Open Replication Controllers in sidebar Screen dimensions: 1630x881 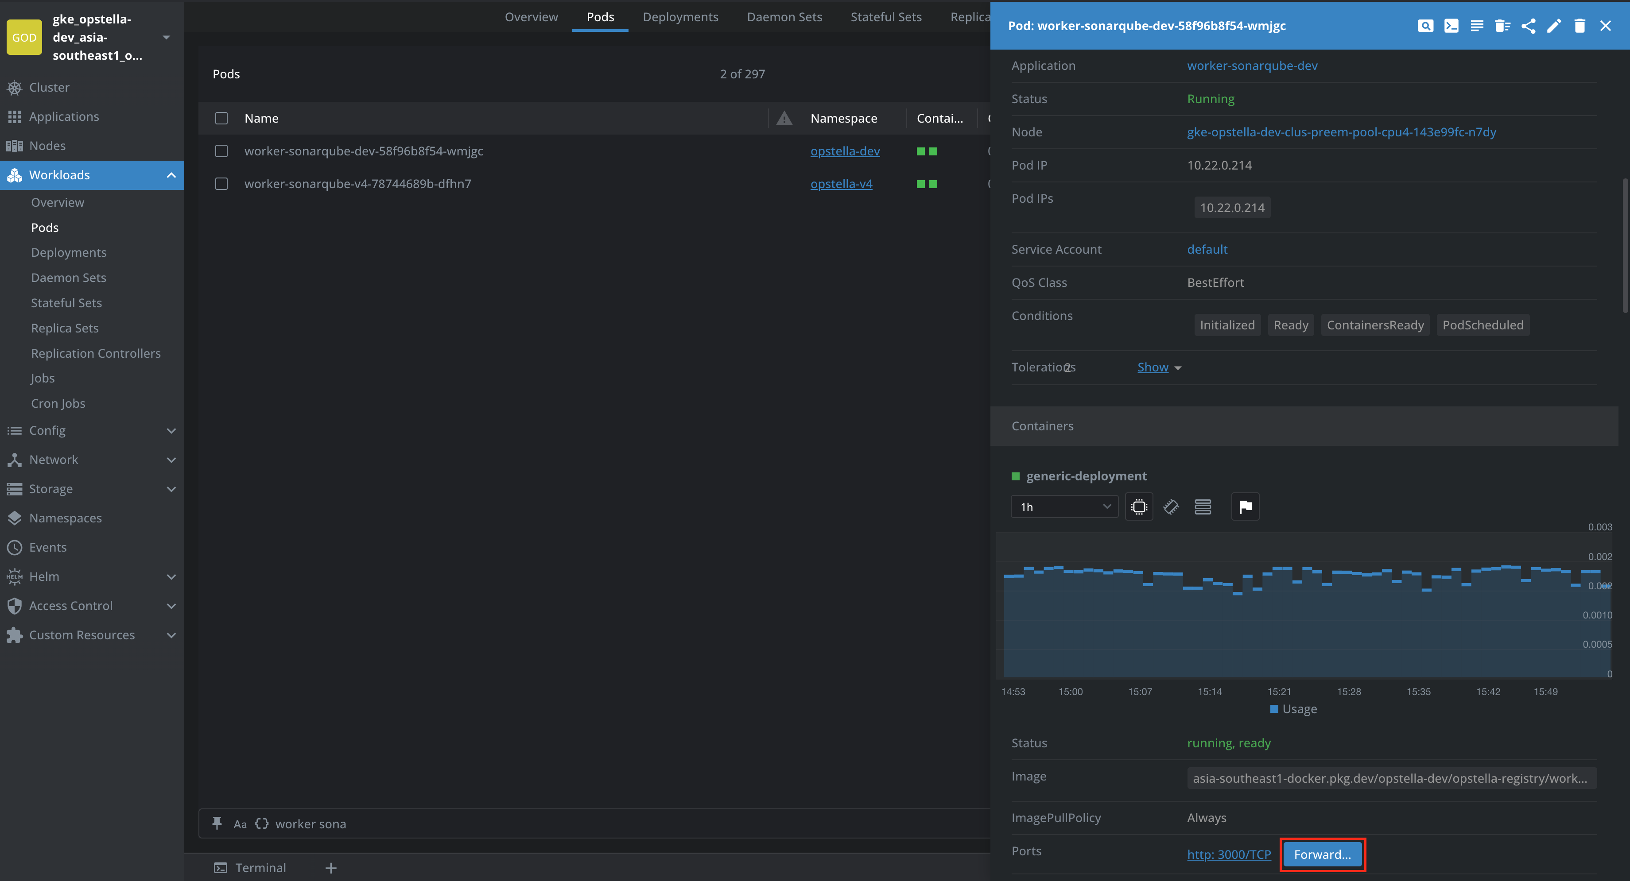click(x=96, y=354)
